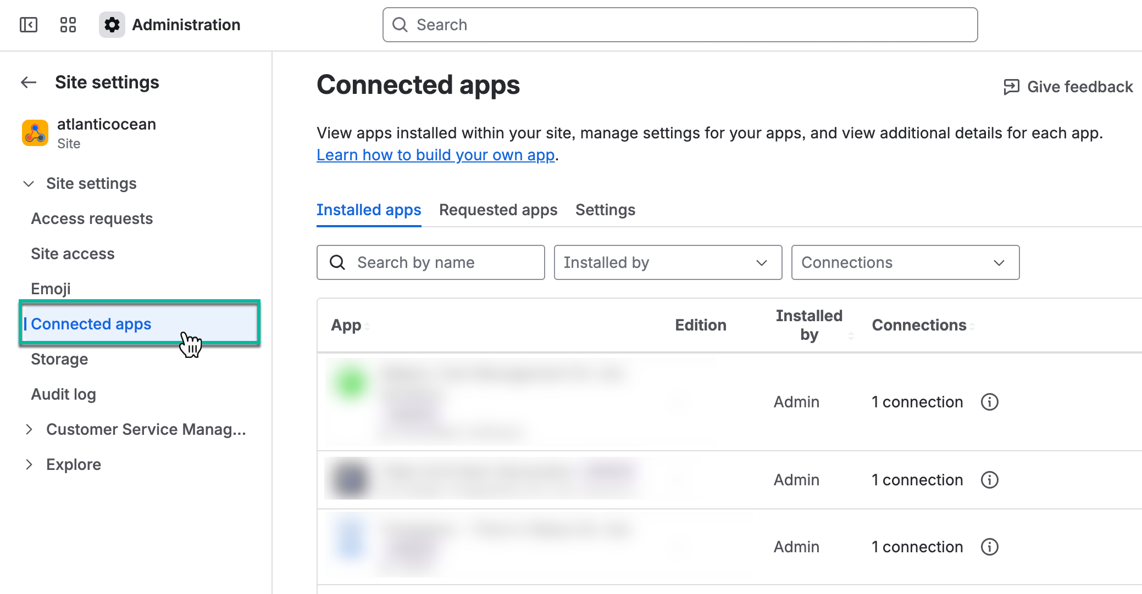
Task: Open the Audit log page
Action: (x=63, y=394)
